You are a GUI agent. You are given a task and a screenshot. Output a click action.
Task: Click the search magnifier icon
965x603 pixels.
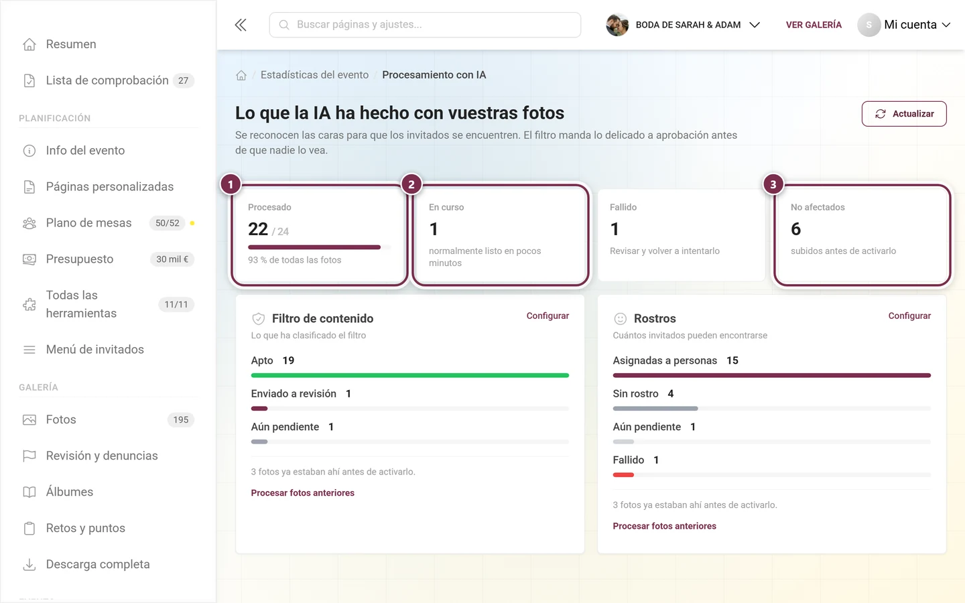[x=284, y=25]
